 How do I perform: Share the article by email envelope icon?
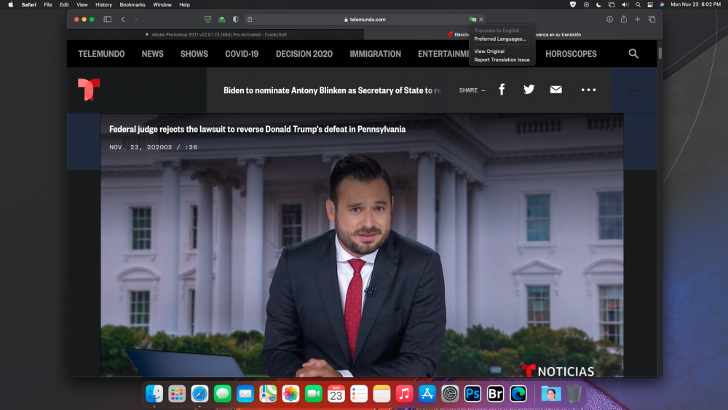point(555,90)
